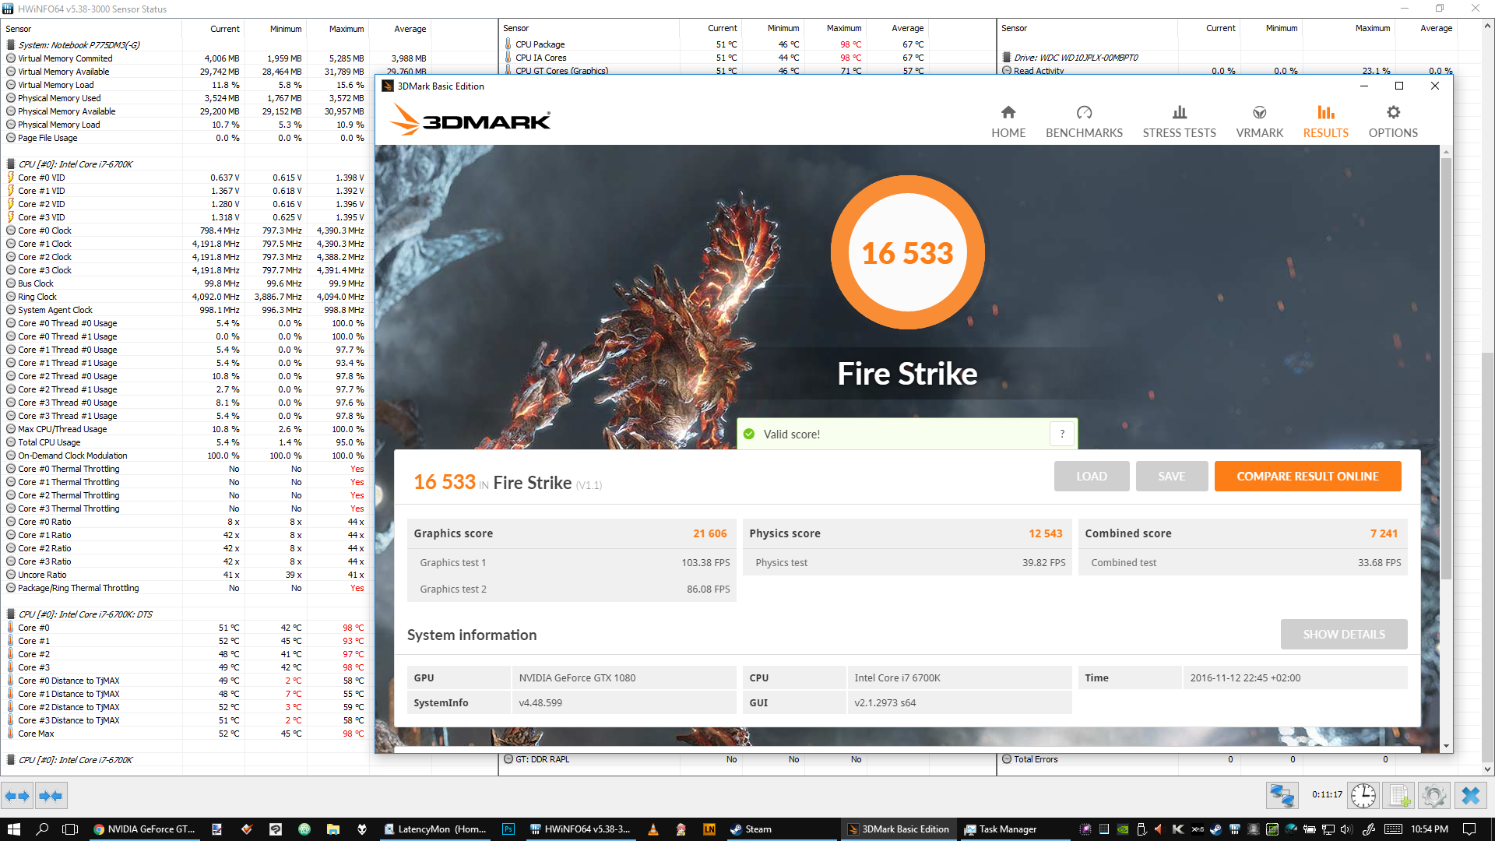
Task: Open the BENCHMARKS section in 3DMark
Action: pos(1084,122)
